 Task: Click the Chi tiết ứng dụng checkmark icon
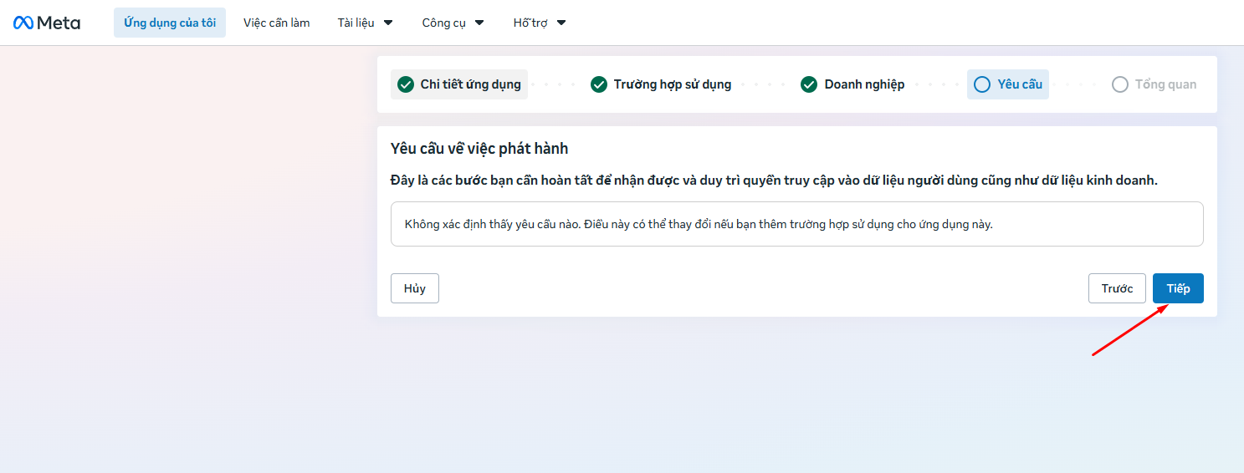(406, 84)
